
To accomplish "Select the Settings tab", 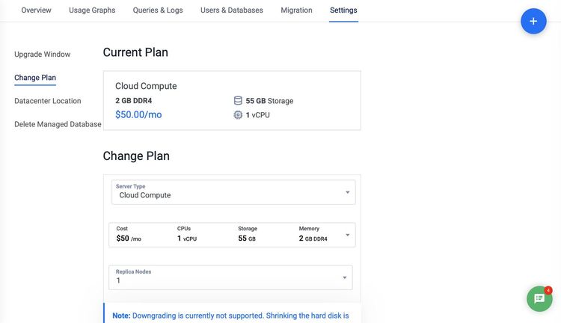I will (x=343, y=10).
